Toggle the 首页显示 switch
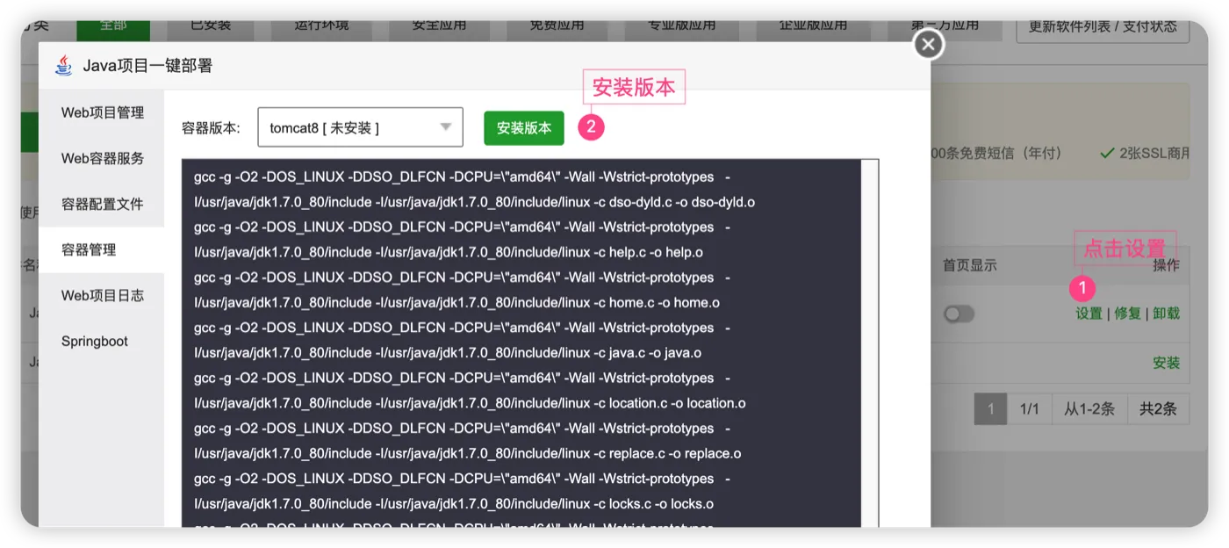The height and width of the screenshot is (548, 1229). (959, 314)
